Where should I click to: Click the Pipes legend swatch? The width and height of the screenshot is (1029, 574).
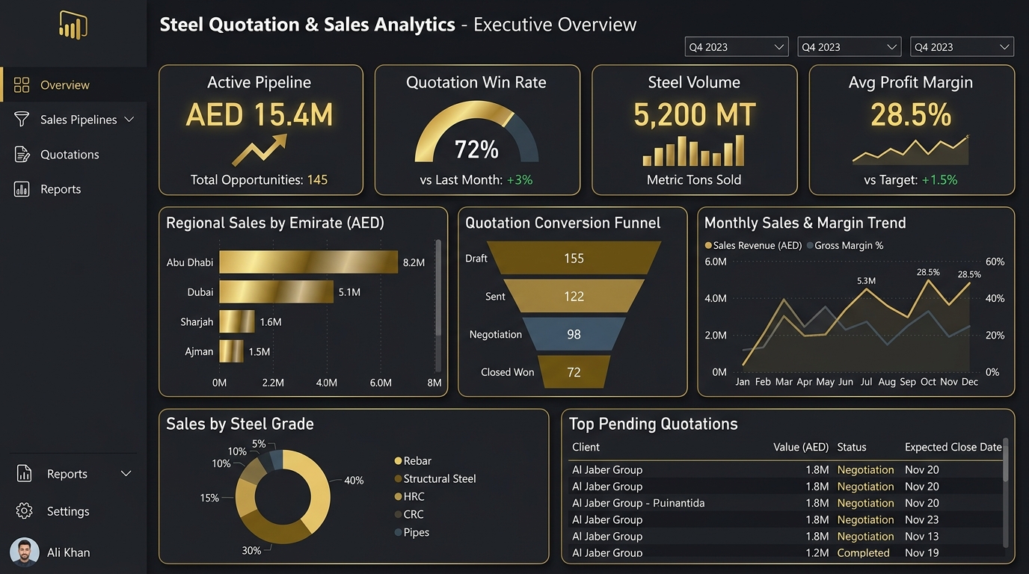(399, 533)
